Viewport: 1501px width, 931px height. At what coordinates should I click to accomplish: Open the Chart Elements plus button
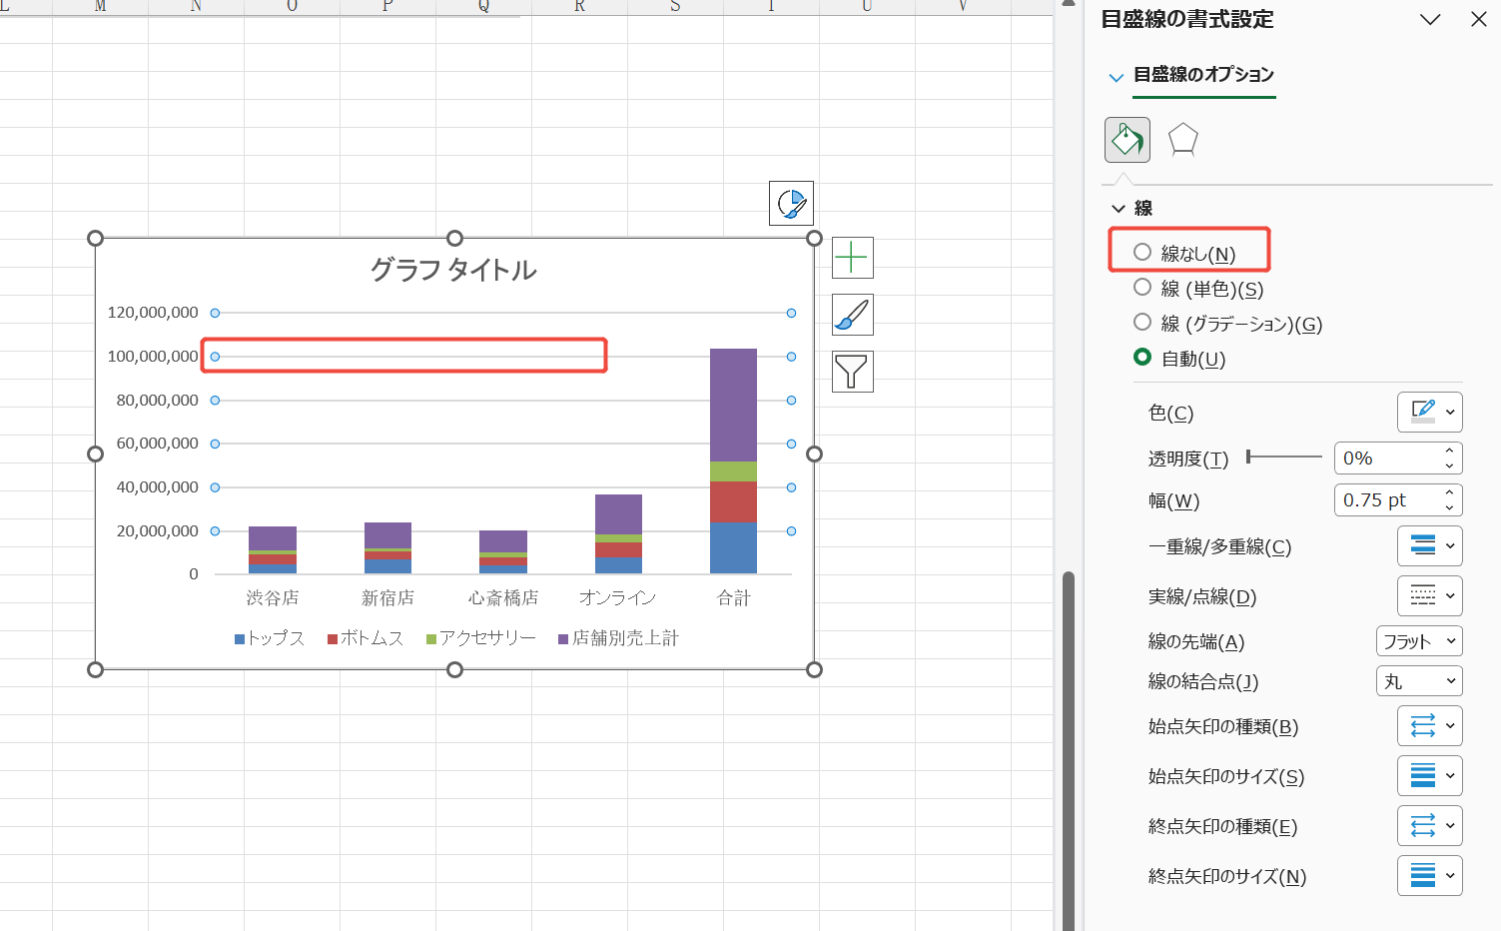point(852,258)
